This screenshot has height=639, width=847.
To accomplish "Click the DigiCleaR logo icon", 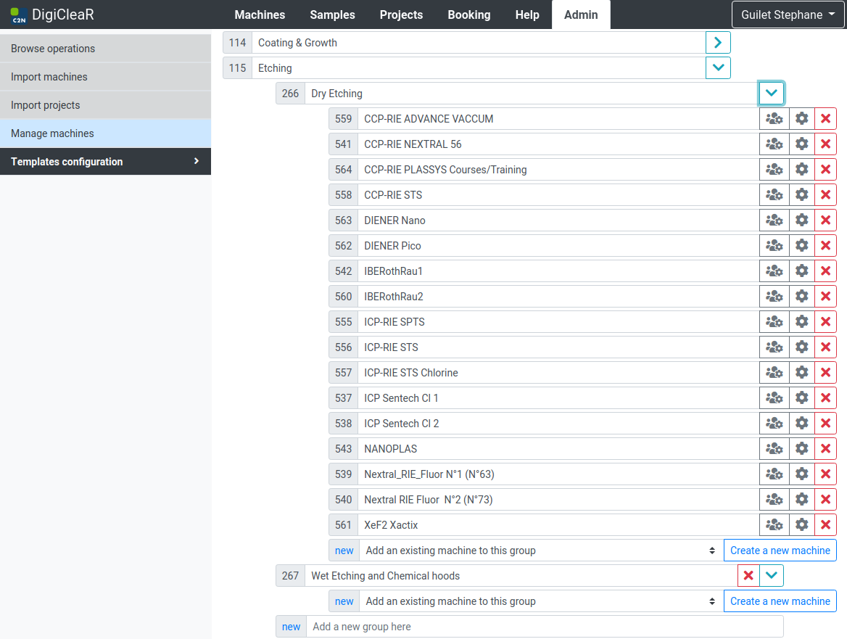I will (x=19, y=15).
